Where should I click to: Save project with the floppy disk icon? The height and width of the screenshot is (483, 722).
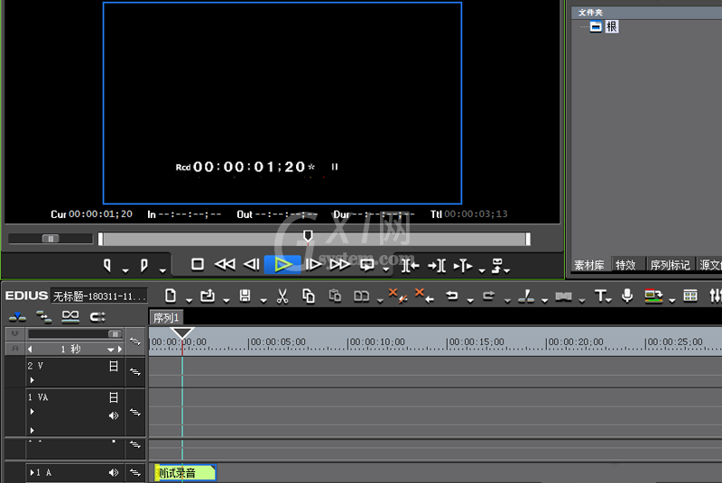pos(245,296)
